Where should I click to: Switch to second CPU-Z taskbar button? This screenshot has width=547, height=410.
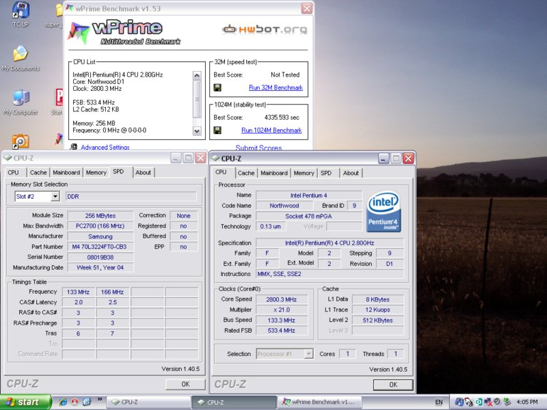pyautogui.click(x=235, y=402)
